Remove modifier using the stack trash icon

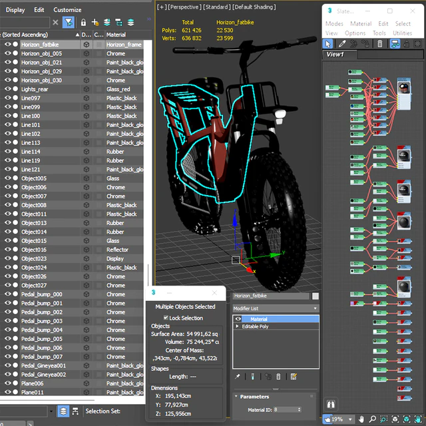point(279,377)
